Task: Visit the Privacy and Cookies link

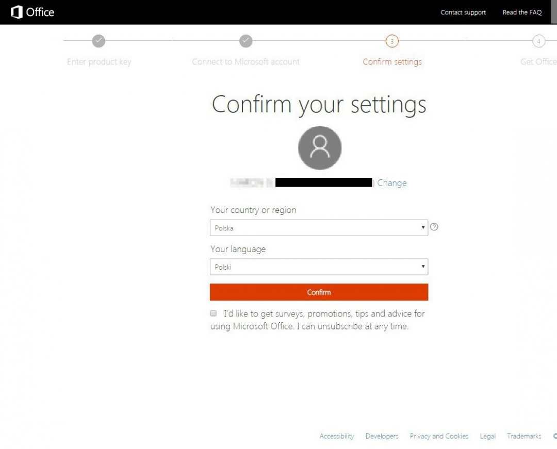Action: pos(439,436)
